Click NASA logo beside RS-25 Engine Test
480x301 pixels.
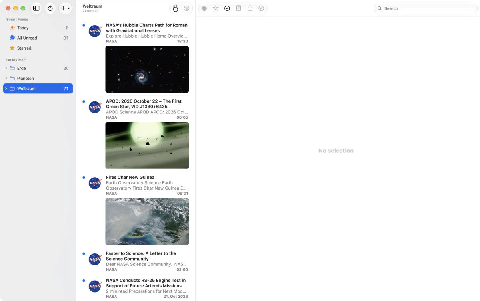95,286
